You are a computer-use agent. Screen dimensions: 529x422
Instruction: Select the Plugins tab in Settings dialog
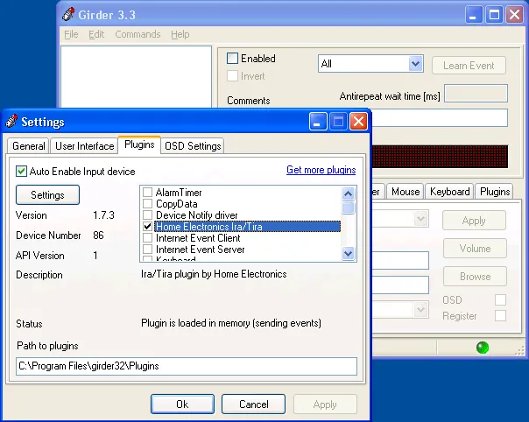point(139,144)
